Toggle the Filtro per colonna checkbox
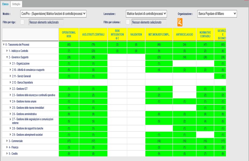 [128, 22]
